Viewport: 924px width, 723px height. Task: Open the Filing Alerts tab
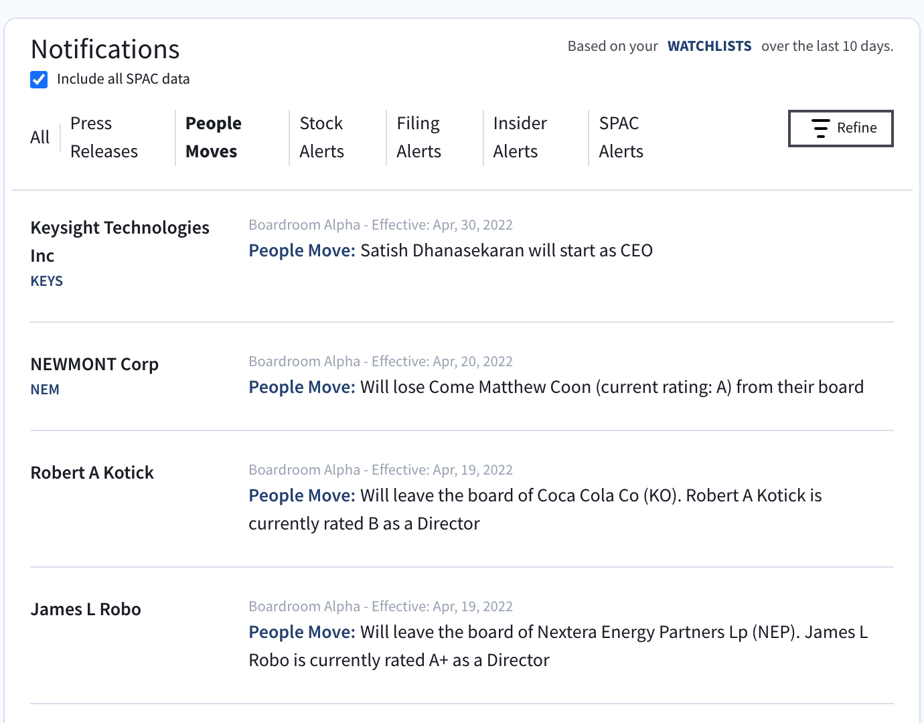(x=418, y=137)
